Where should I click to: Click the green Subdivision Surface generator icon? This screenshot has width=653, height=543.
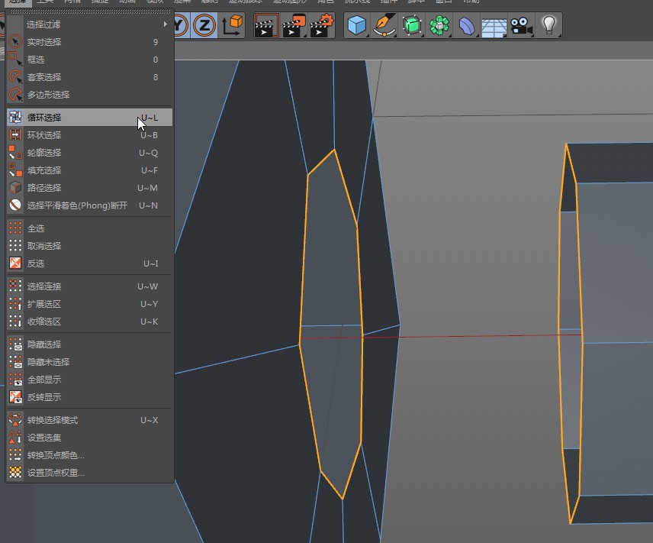pos(413,26)
